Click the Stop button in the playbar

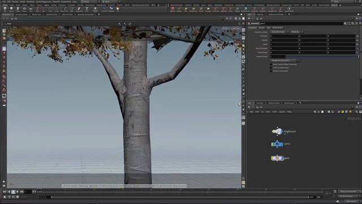pyautogui.click(x=13, y=192)
